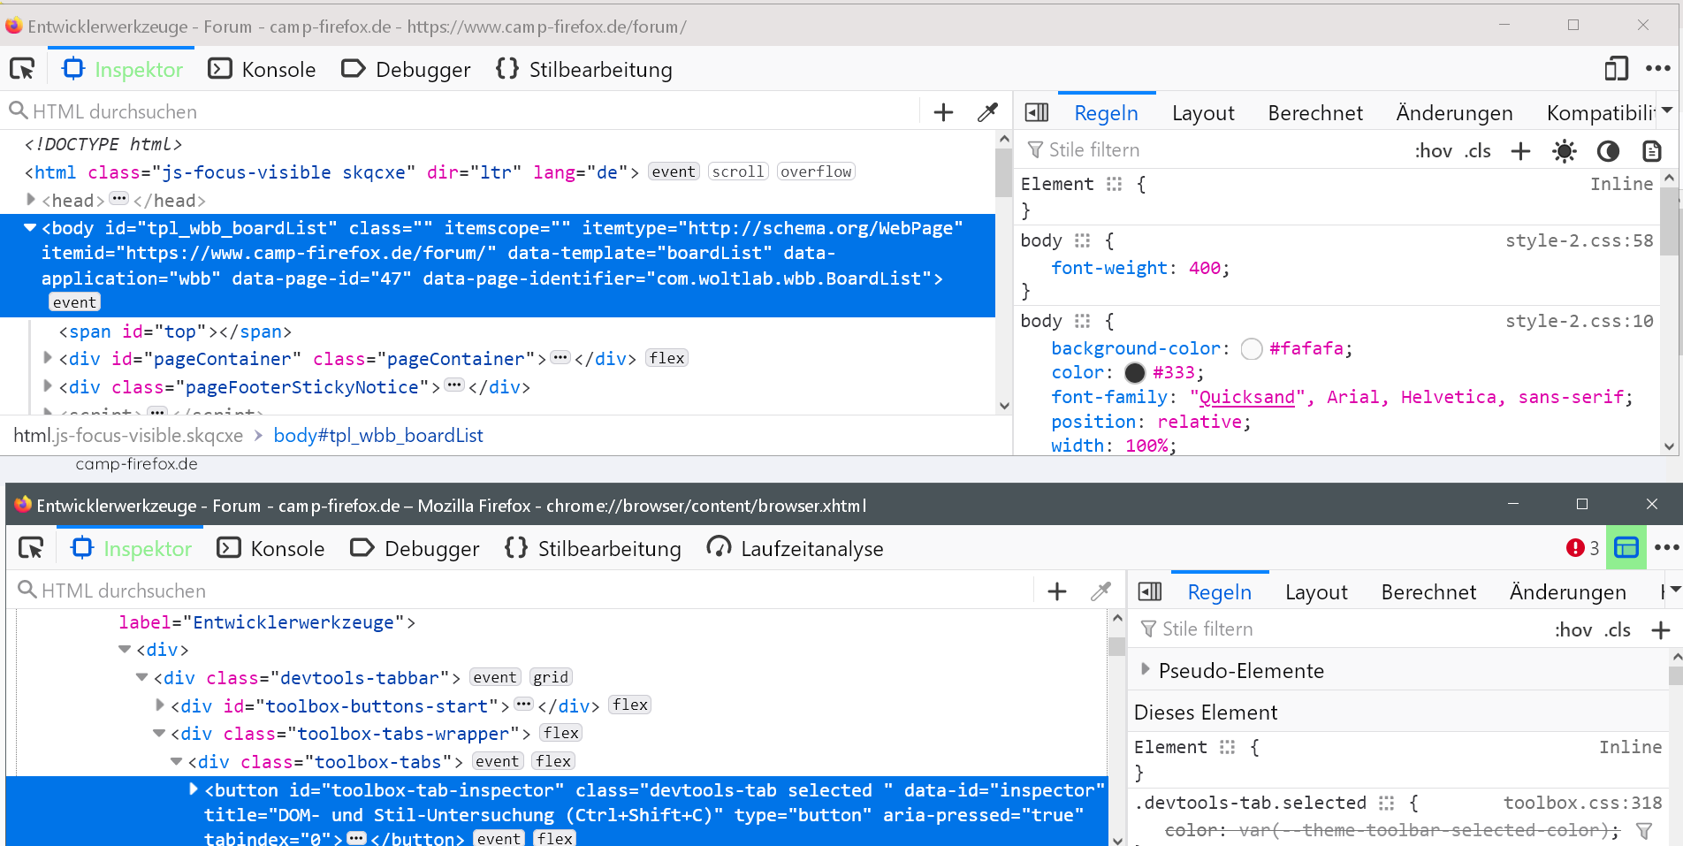Select iframe picker highlighted in green
Screen dimensions: 1683x846
tap(1626, 548)
